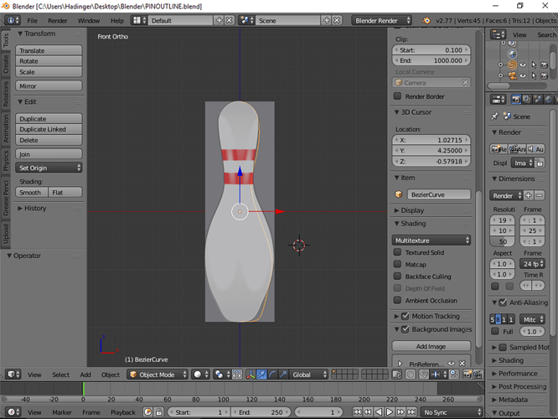Viewport: 558px width, 419px height.
Task: Click the add render preset plus icon
Action: [528, 195]
